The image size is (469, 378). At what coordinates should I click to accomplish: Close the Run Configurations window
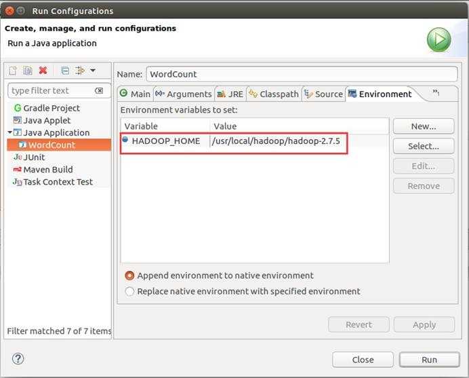click(x=9, y=11)
